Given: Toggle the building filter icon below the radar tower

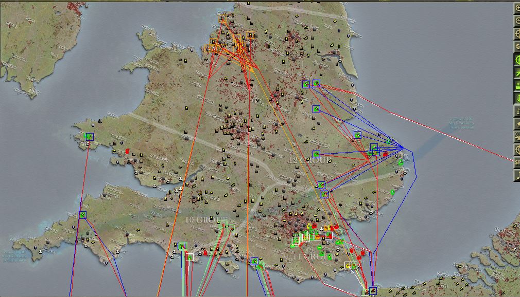Looking at the screenshot, I should pos(517,124).
